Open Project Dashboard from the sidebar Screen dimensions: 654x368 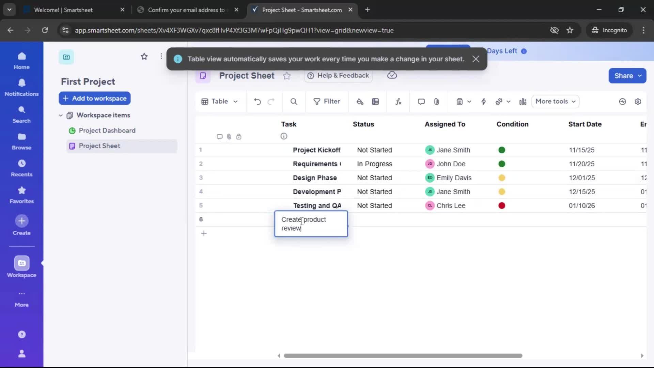click(107, 131)
